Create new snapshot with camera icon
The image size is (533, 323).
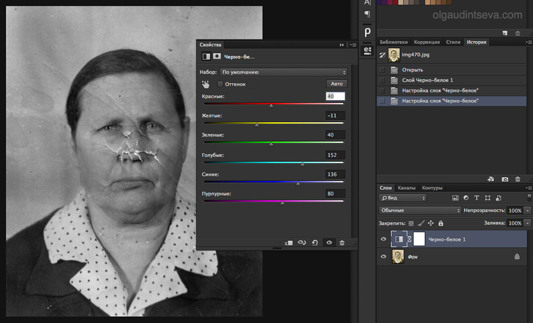(x=505, y=179)
